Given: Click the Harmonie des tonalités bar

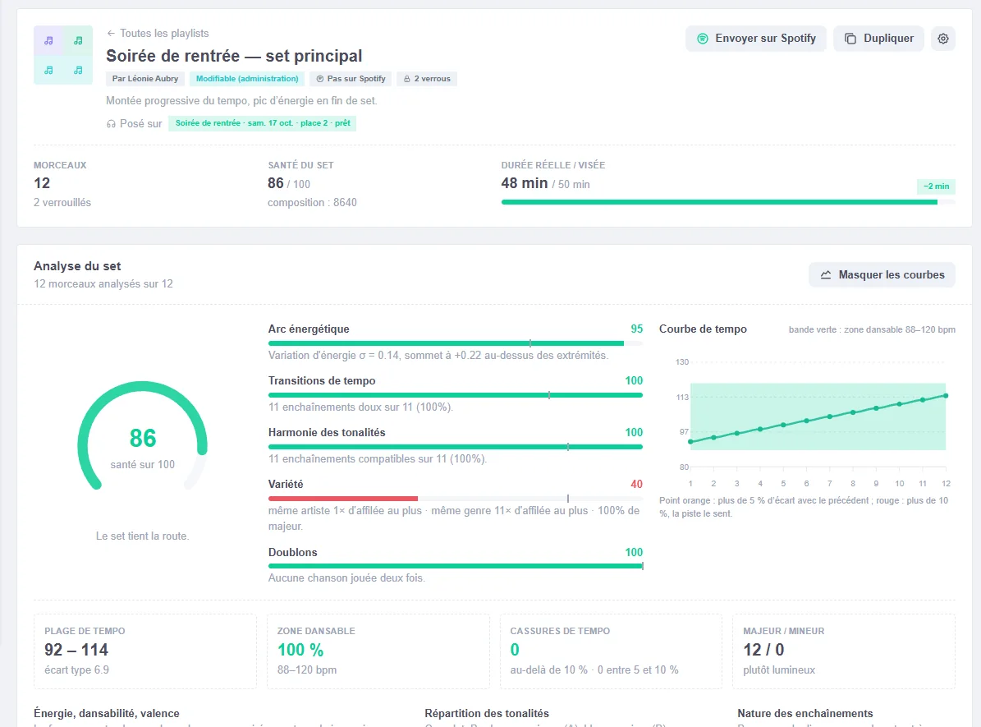Looking at the screenshot, I should point(456,447).
